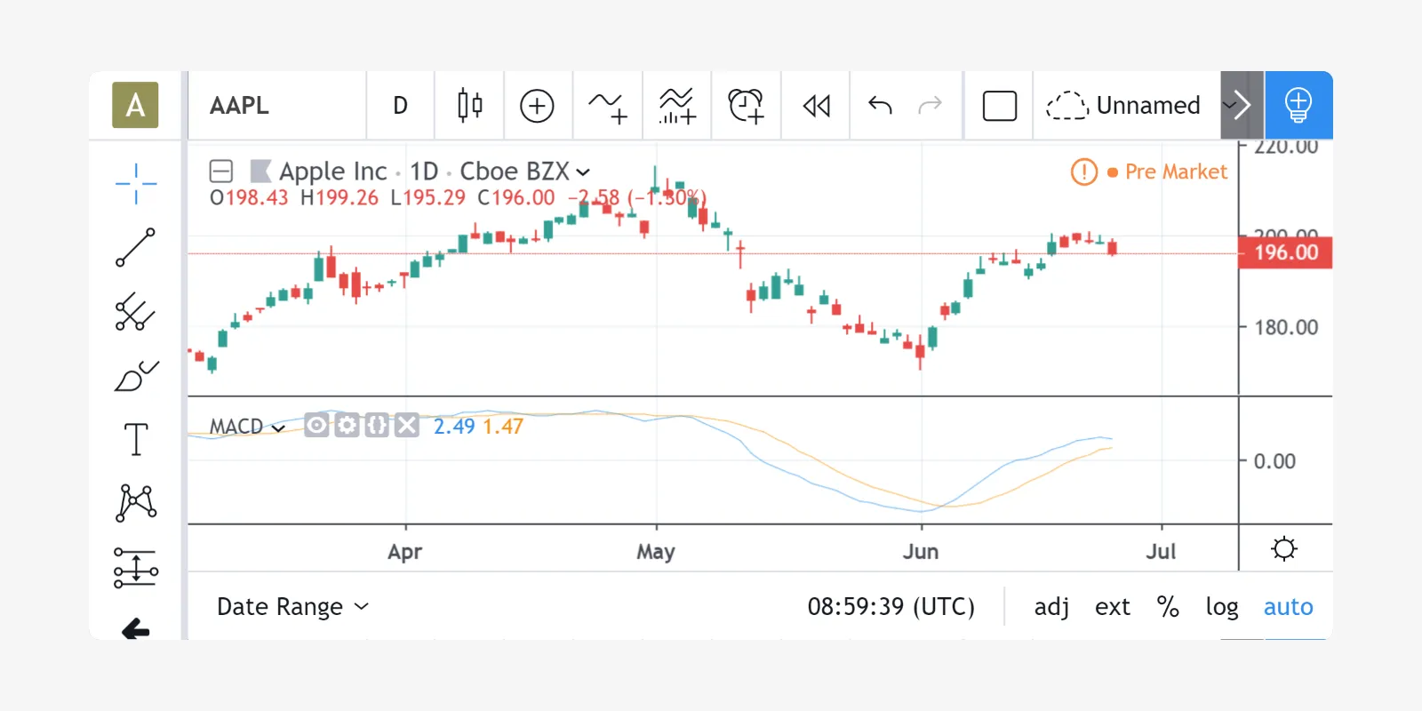Remove the MACD indicator with the X button
Image resolution: width=1422 pixels, height=711 pixels.
[x=407, y=426]
